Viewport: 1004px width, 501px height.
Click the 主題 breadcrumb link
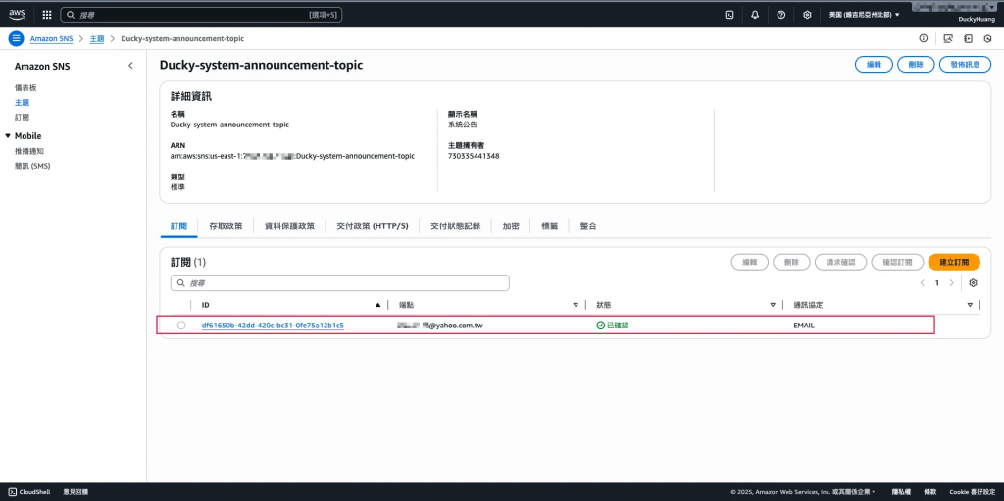(97, 39)
